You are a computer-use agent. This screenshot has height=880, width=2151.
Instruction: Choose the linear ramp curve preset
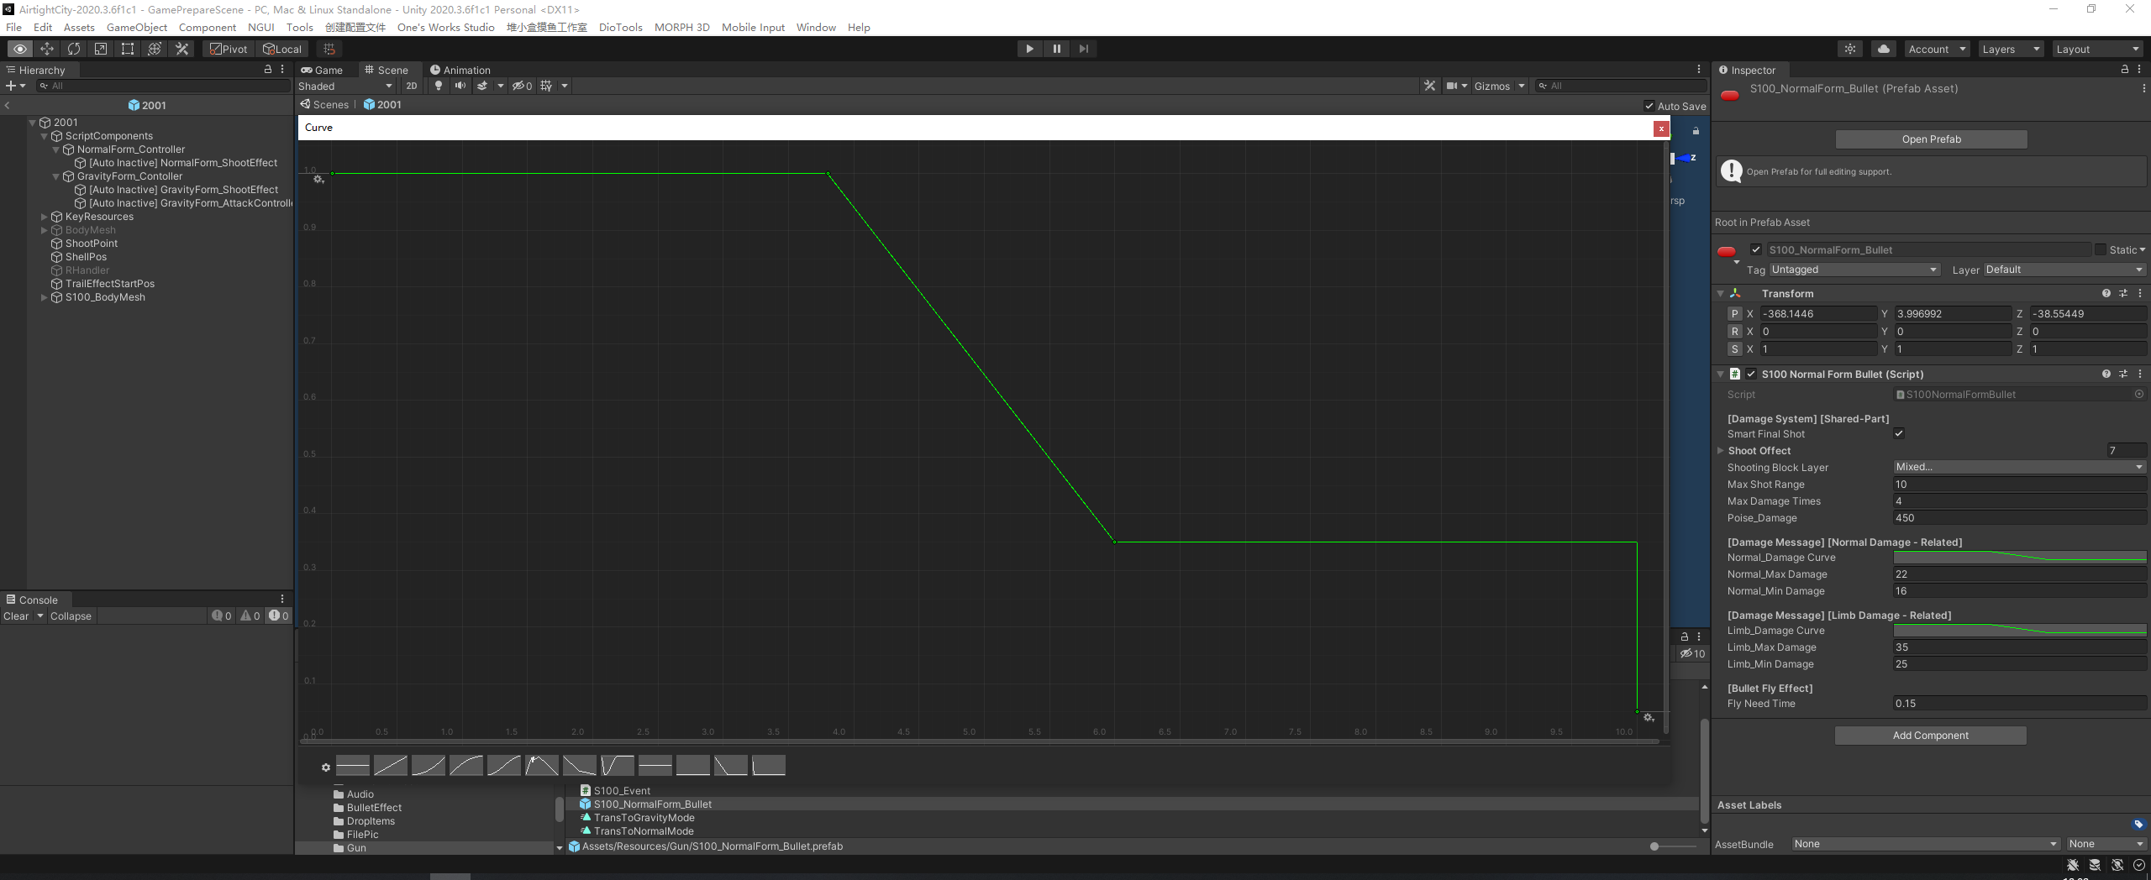coord(391,765)
